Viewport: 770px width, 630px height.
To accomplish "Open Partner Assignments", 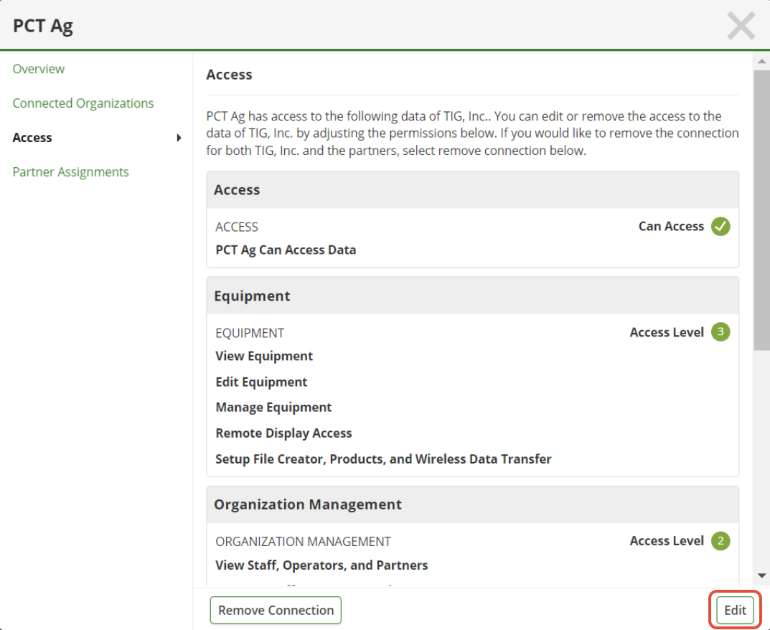I will [71, 172].
